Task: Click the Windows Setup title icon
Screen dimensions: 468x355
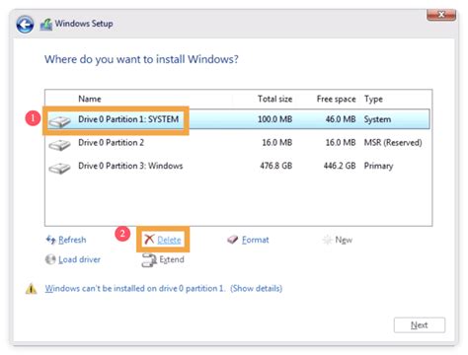Action: pyautogui.click(x=46, y=25)
